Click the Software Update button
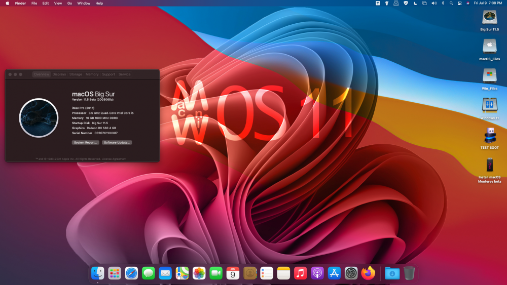Screen dimensions: 507x285 pos(117,142)
